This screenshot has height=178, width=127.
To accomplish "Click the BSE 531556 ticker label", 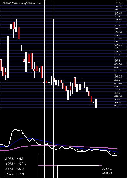I will point(10,3).
